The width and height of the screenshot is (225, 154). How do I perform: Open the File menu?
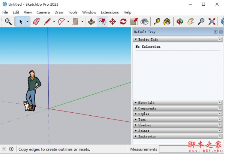pos(5,12)
